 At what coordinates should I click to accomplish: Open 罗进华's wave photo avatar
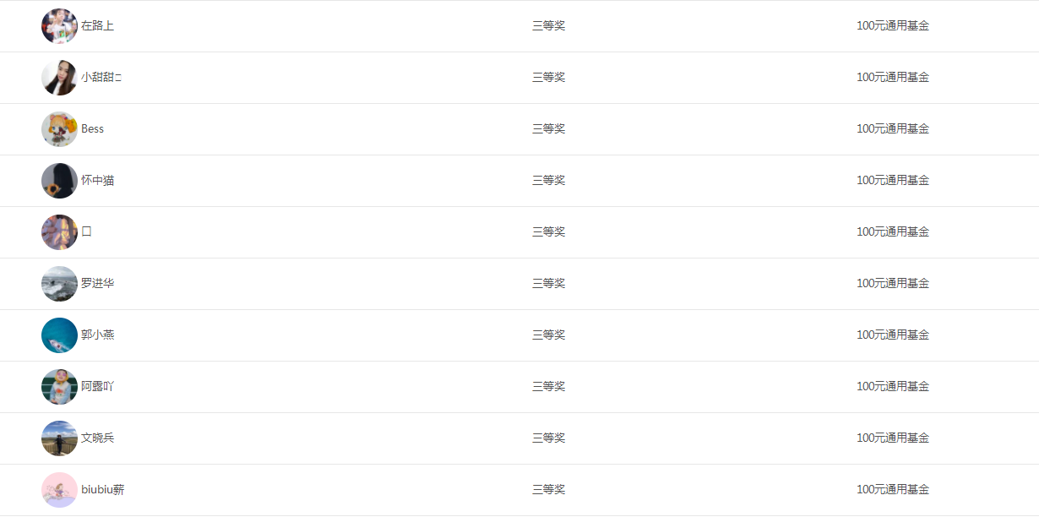coord(59,284)
